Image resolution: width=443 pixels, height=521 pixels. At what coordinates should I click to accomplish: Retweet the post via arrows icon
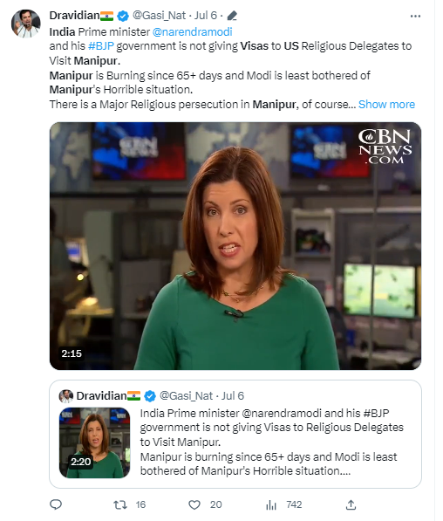tap(119, 505)
